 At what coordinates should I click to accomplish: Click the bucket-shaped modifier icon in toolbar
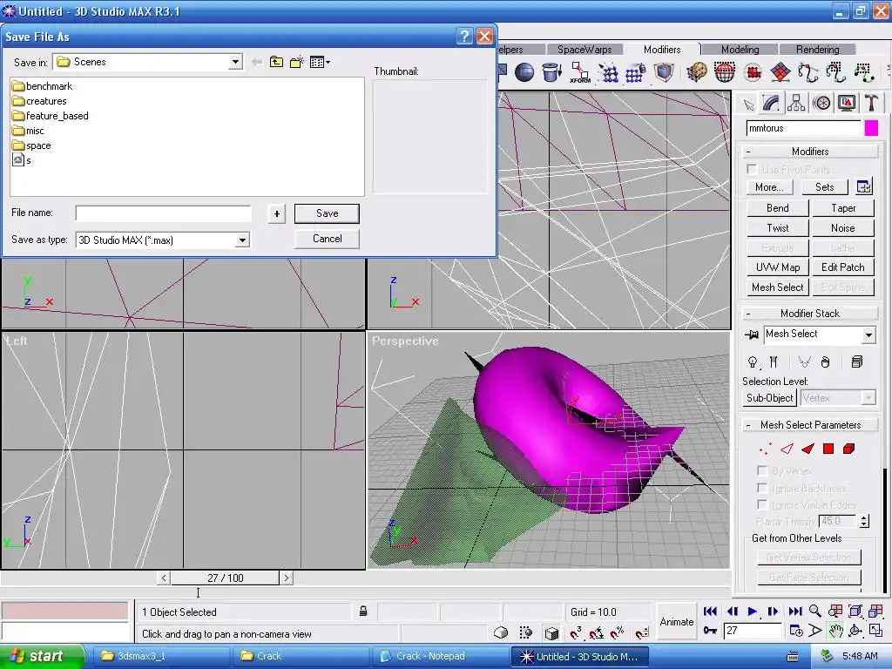tap(551, 72)
